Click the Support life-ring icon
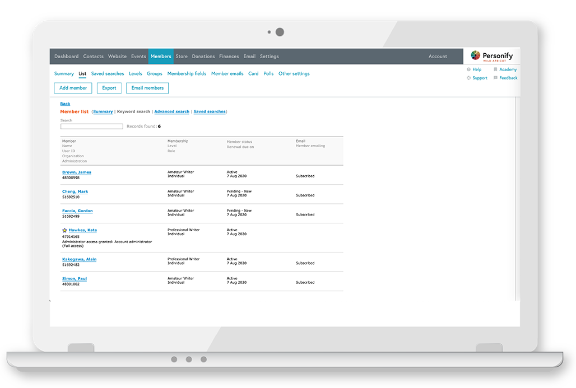Viewport: 576px width, 388px height. [470, 78]
